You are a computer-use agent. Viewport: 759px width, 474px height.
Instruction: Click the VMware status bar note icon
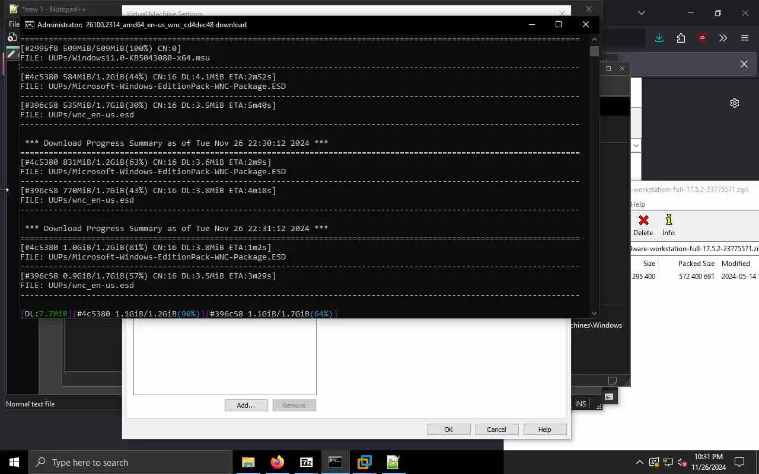(613, 381)
